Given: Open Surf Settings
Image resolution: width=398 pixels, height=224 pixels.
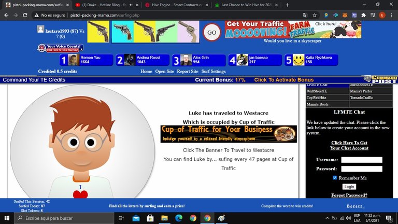Looking at the screenshot, I should click(x=214, y=72).
